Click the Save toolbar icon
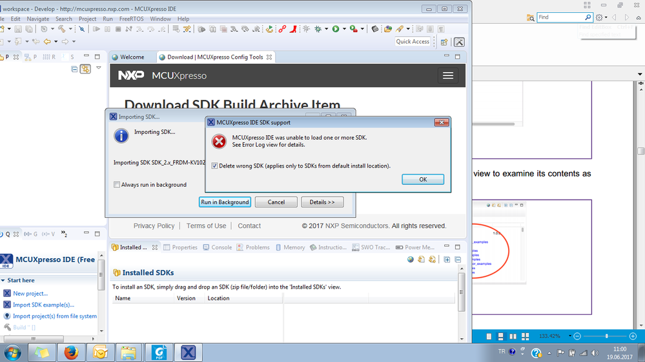The height and width of the screenshot is (362, 645). click(18, 29)
